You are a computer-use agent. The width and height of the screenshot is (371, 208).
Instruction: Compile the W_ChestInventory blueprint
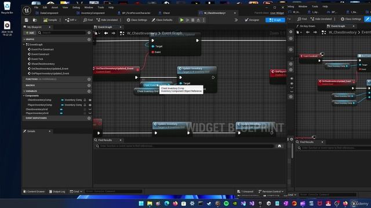50,20
